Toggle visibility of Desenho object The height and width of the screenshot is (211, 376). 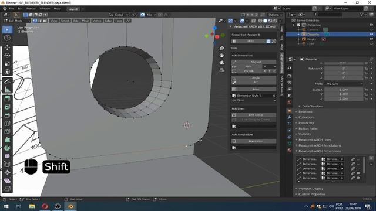[371, 34]
